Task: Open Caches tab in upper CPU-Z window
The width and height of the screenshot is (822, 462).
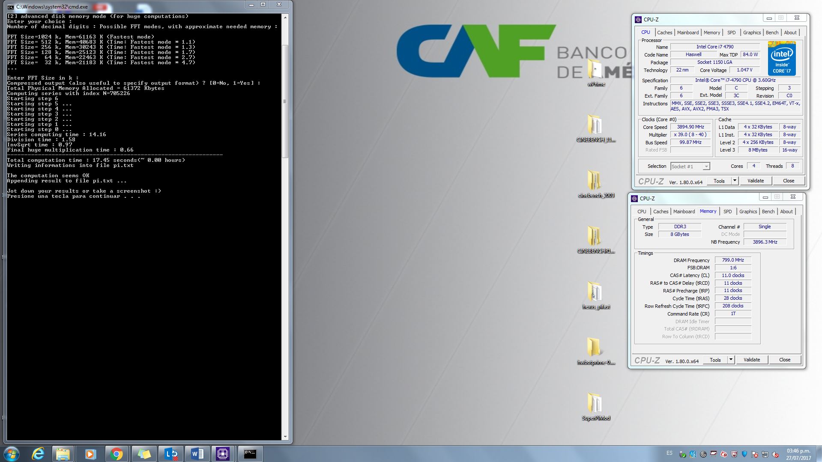Action: click(x=664, y=33)
